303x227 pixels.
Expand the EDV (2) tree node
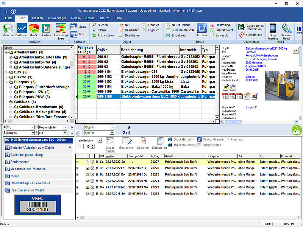pos(6,72)
